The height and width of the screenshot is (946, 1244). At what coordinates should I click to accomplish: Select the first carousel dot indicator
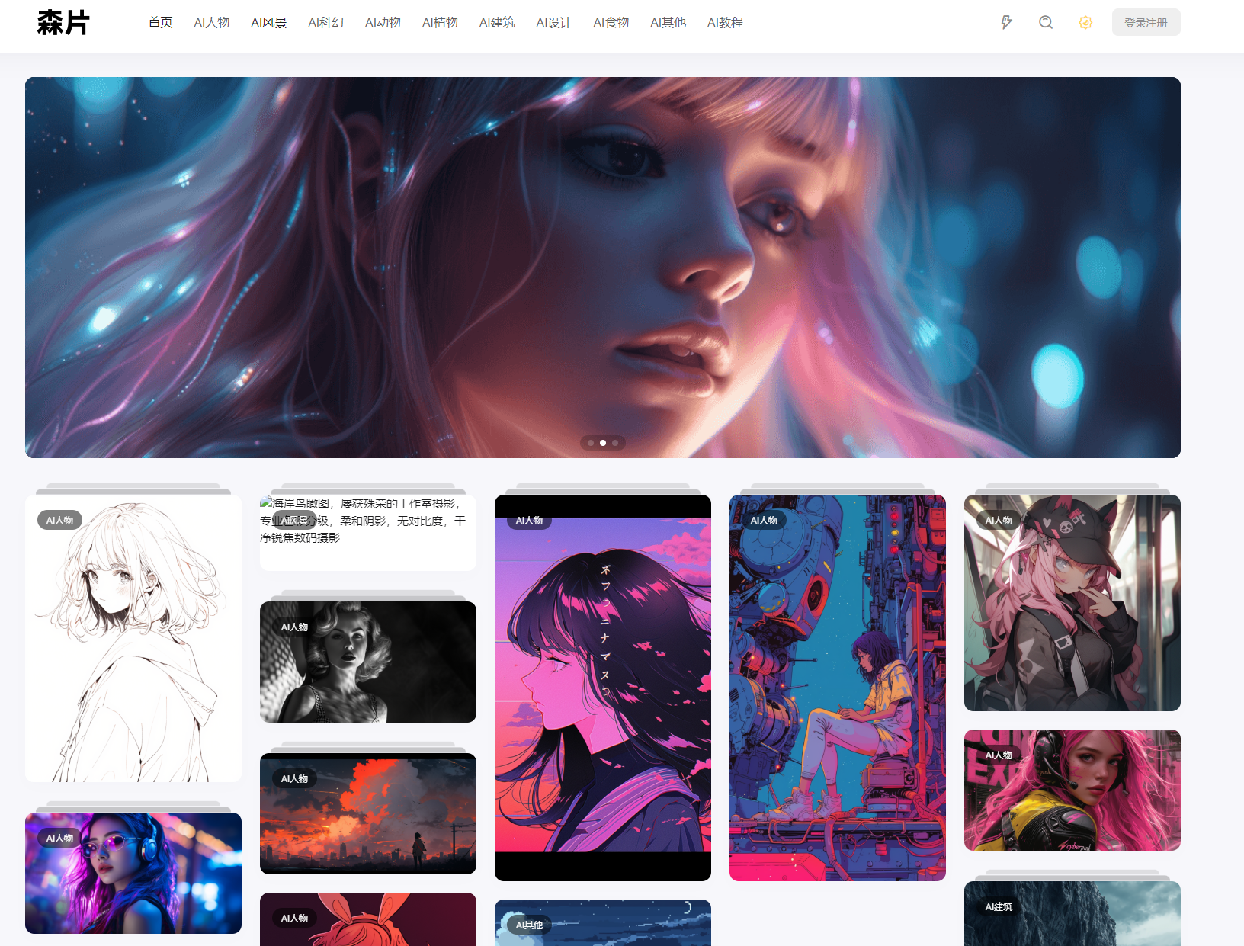(x=591, y=443)
